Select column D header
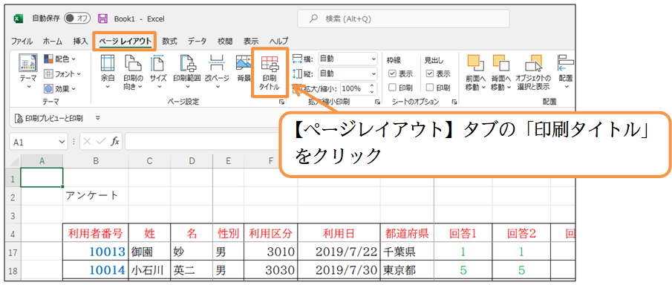672x285 pixels. coord(192,161)
